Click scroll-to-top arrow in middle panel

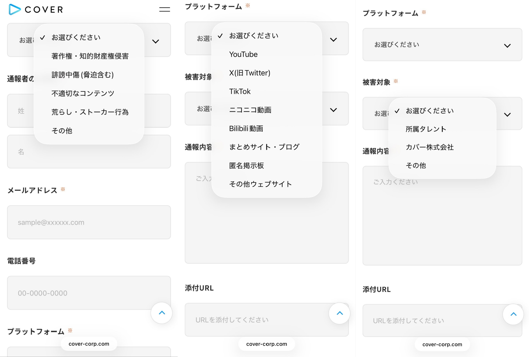pos(340,313)
